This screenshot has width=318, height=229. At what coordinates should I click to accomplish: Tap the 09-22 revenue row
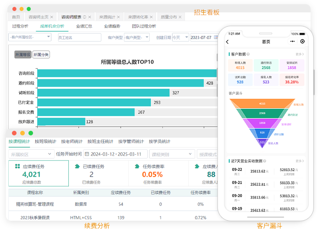266,171
